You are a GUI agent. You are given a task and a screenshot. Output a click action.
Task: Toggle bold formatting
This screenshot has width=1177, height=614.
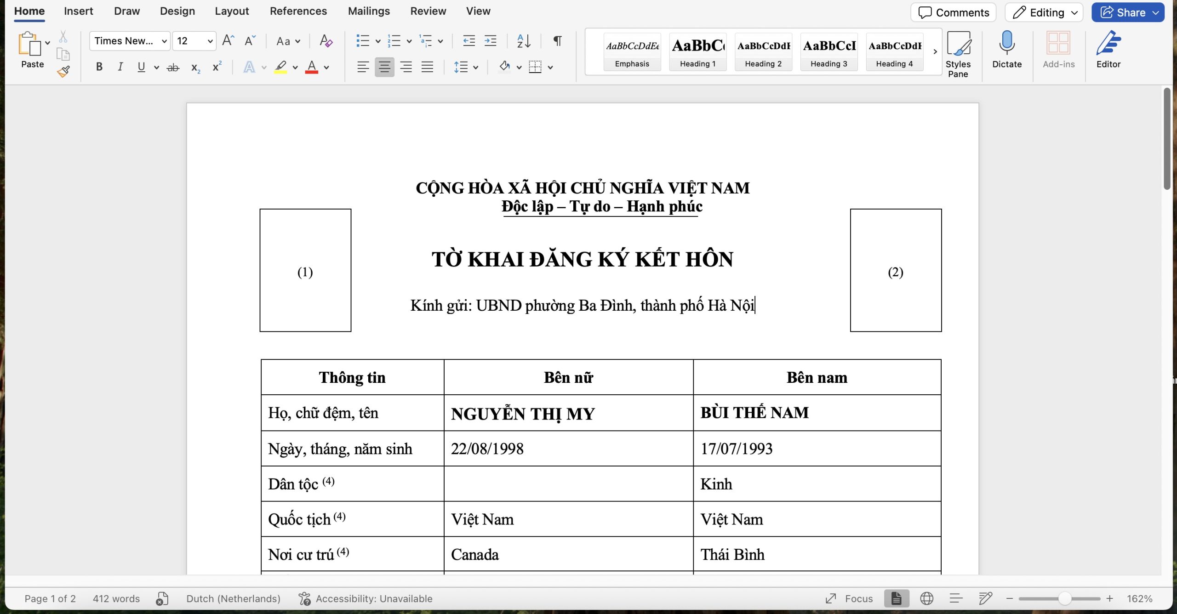coord(99,67)
